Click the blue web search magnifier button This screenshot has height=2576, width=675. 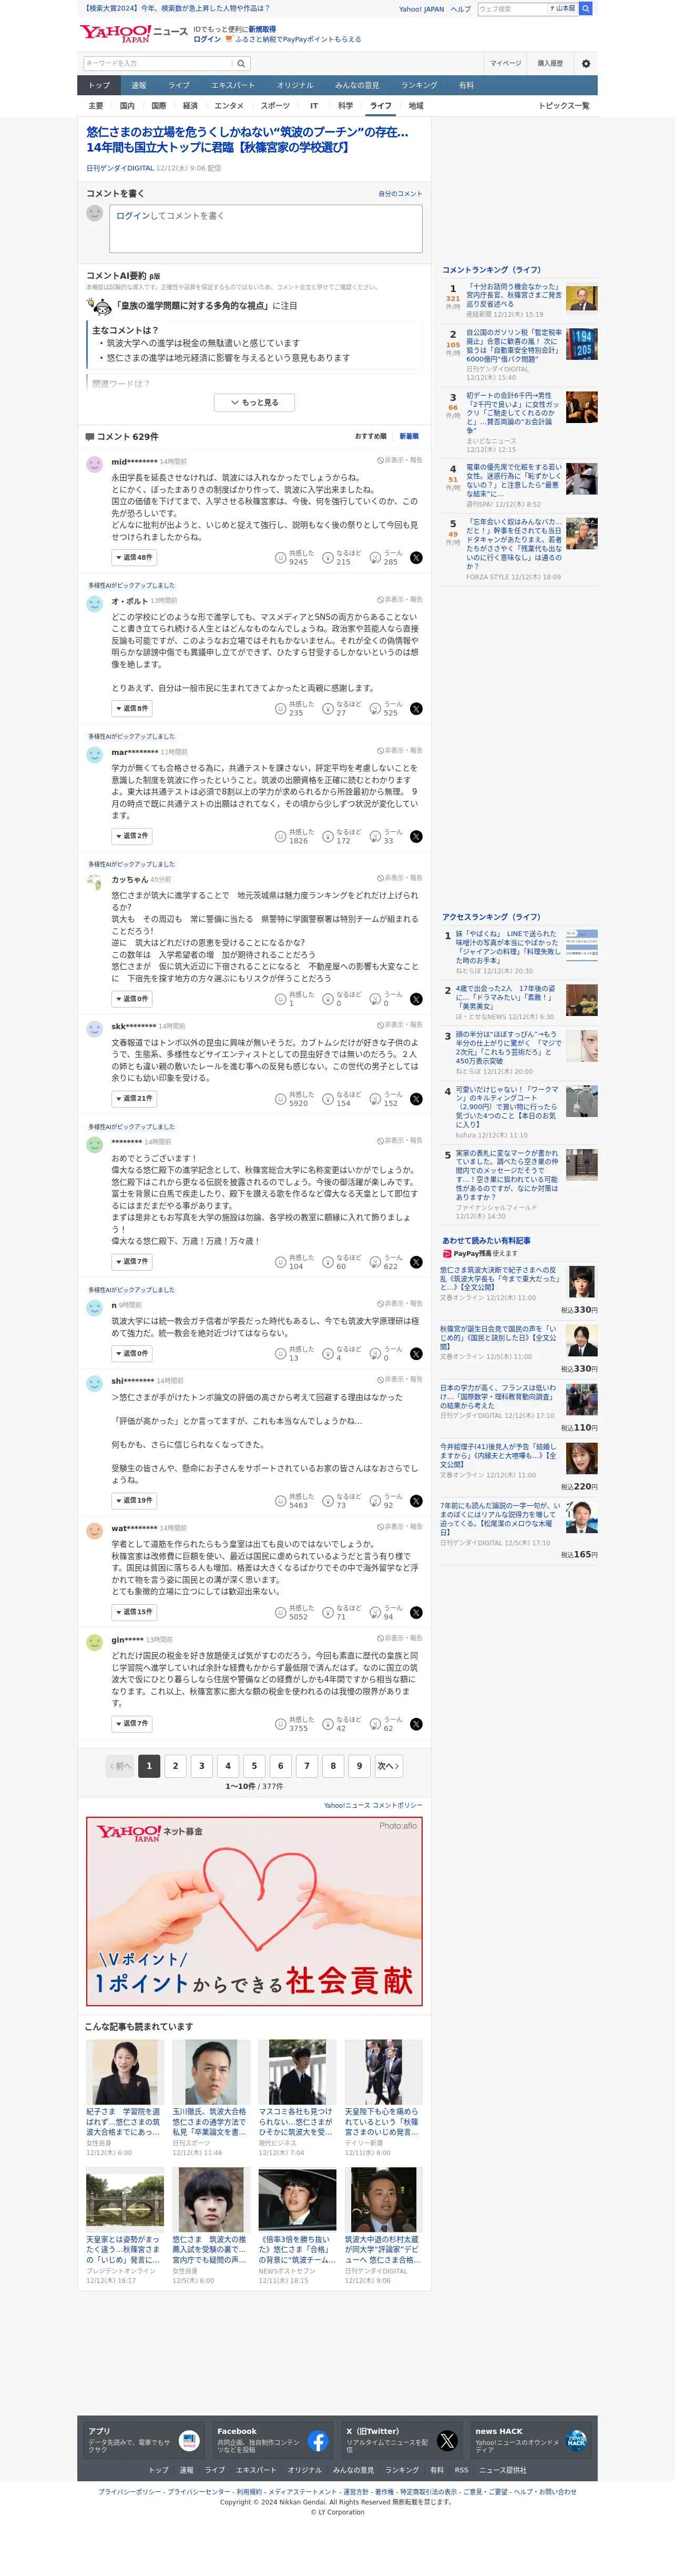point(586,8)
